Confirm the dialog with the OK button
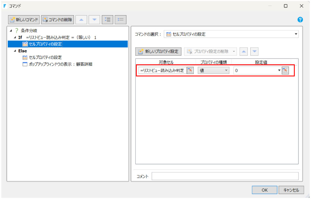311x199 pixels. tap(264, 190)
